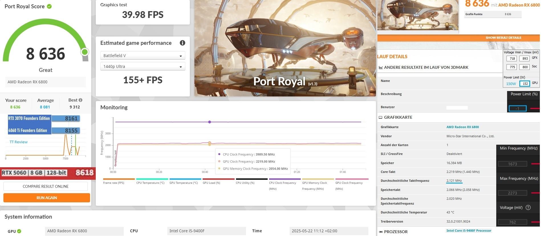The image size is (541, 236).
Task: Click the chip icon beside PROZESSOR heading
Action: 380,232
